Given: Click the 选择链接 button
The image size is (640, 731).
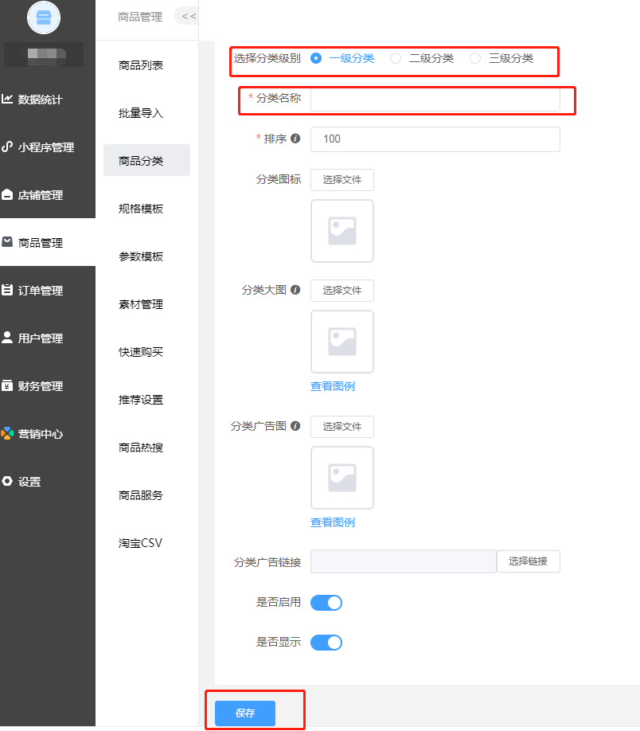Looking at the screenshot, I should click(528, 561).
